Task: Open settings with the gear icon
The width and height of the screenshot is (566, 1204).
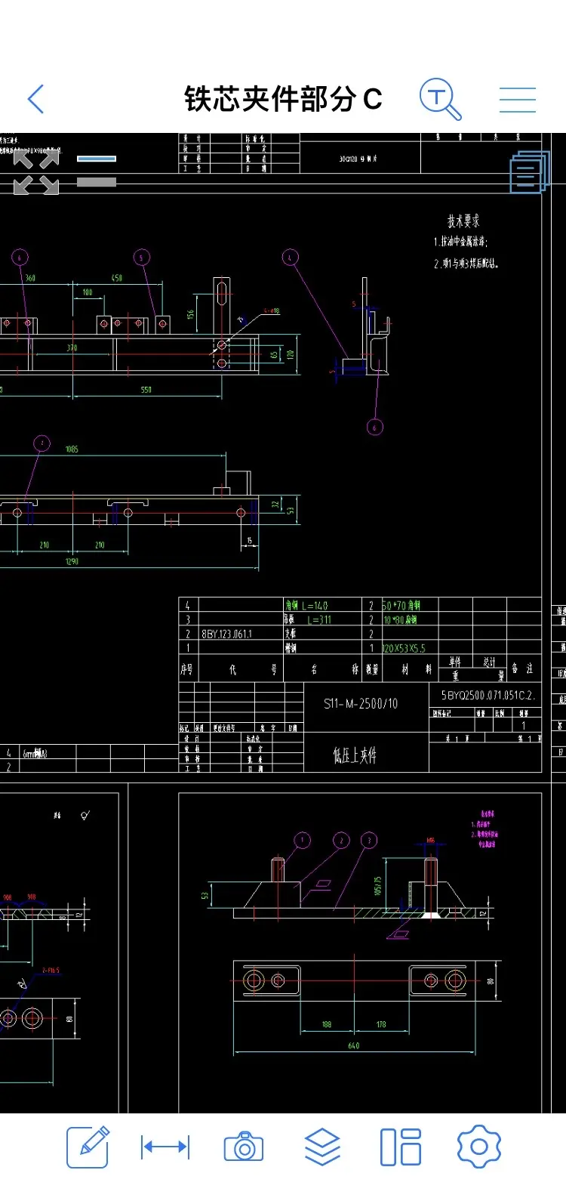Action: (x=479, y=1147)
